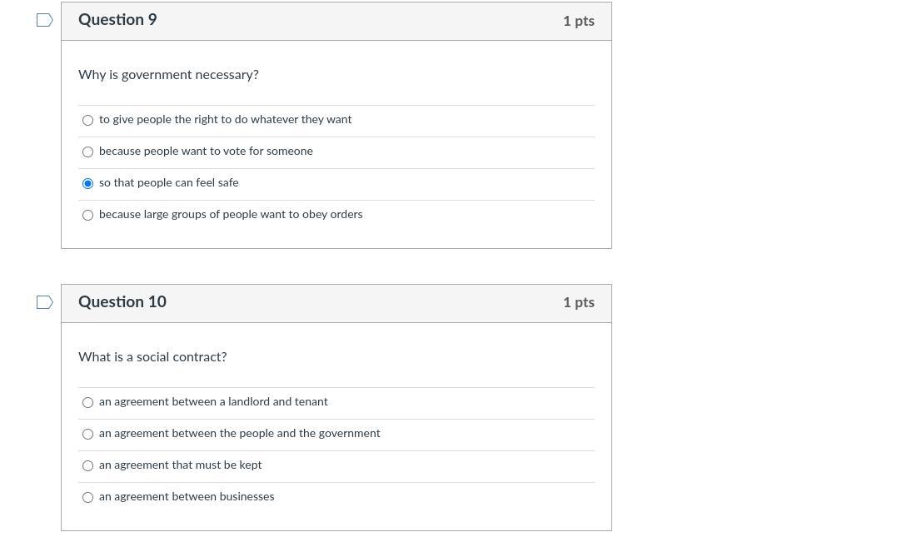This screenshot has height=537, width=902.
Task: Click the prompt 'Why is government necessary?'
Action: [x=168, y=75]
